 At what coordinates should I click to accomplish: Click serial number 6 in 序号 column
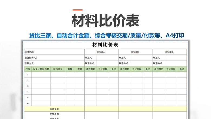28,103
